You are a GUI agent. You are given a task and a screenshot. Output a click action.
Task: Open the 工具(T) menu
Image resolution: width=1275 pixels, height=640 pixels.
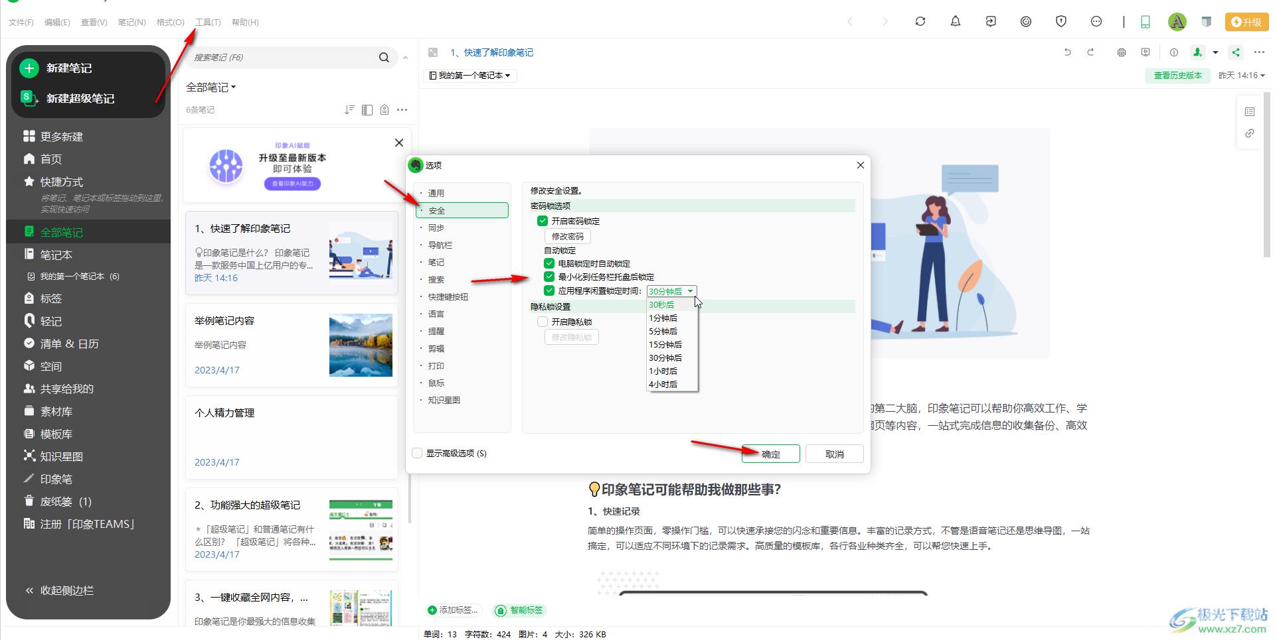(x=208, y=23)
